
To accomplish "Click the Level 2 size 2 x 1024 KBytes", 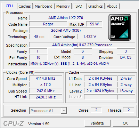I will tap(100, 91).
